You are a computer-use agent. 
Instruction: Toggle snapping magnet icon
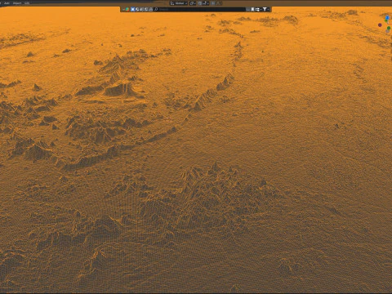pyautogui.click(x=200, y=3)
